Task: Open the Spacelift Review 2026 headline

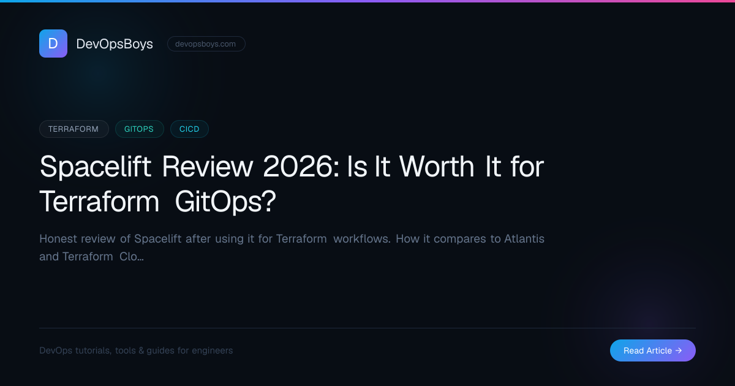Action: [292, 184]
